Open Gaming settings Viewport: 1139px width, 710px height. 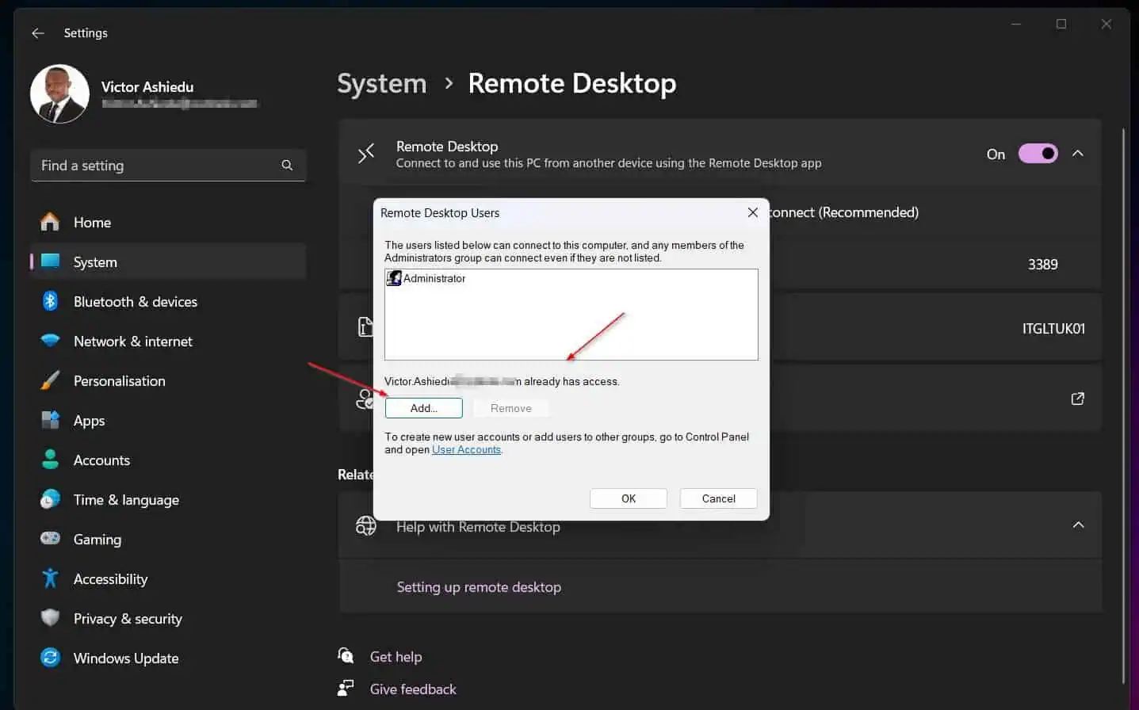pyautogui.click(x=168, y=540)
